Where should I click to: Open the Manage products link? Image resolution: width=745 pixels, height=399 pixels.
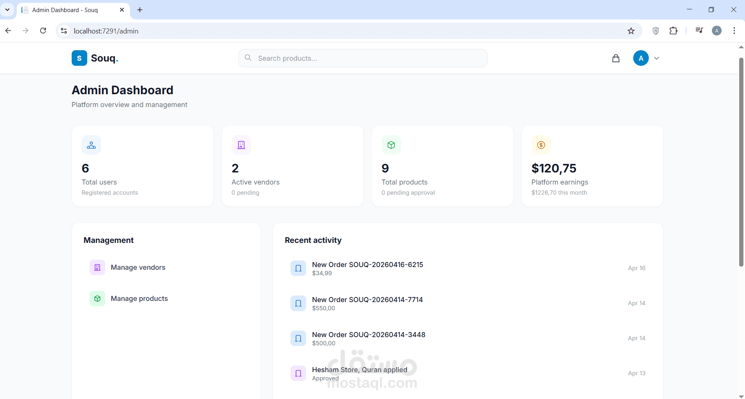[x=139, y=299]
